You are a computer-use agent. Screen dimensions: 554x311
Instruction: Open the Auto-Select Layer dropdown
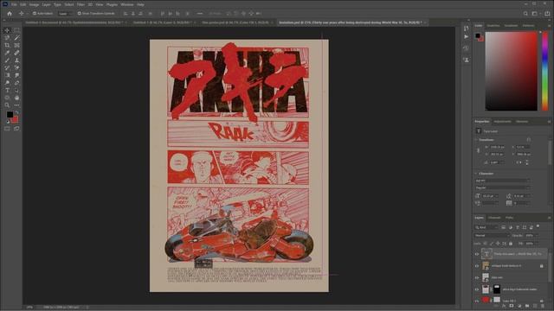coord(66,14)
